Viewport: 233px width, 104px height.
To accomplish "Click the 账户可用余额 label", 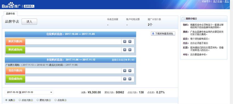I will click(x=133, y=19).
